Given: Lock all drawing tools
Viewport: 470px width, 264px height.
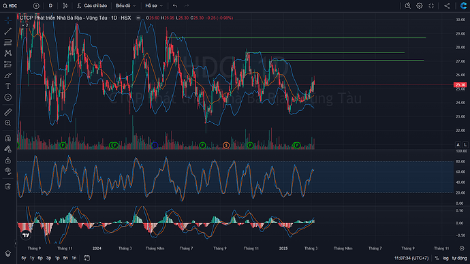Looking at the screenshot, I should coord(7,161).
